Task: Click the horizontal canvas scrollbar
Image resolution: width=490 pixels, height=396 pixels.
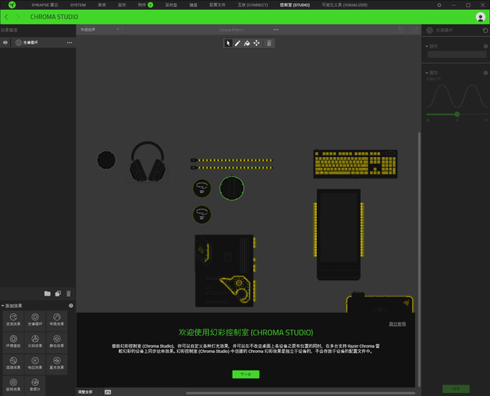Action: [300, 393]
